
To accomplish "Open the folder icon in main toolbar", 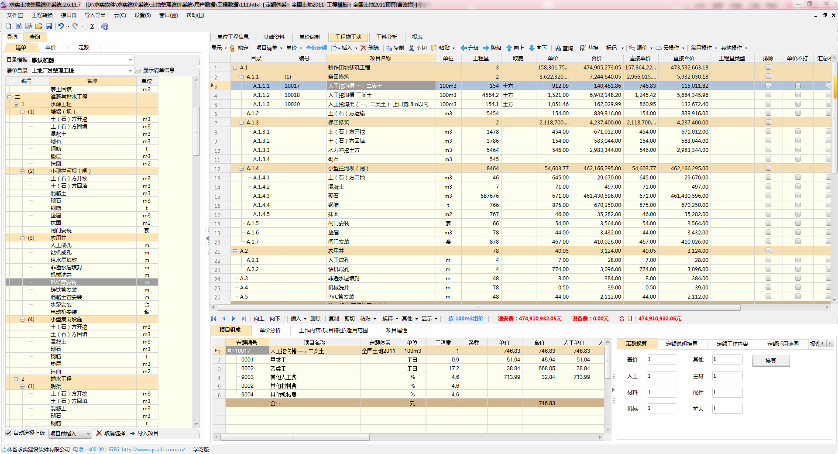I will [39, 26].
